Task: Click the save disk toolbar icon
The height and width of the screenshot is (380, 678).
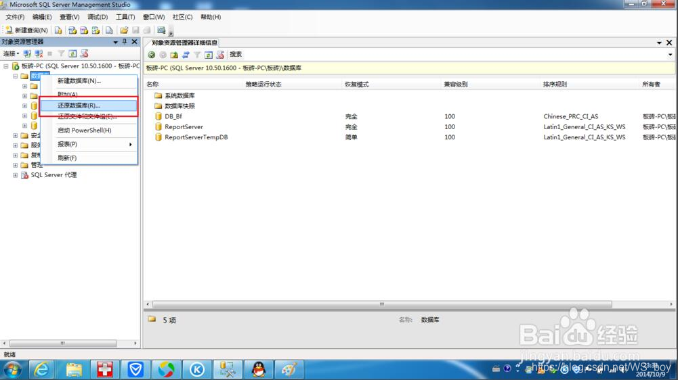Action: point(135,30)
